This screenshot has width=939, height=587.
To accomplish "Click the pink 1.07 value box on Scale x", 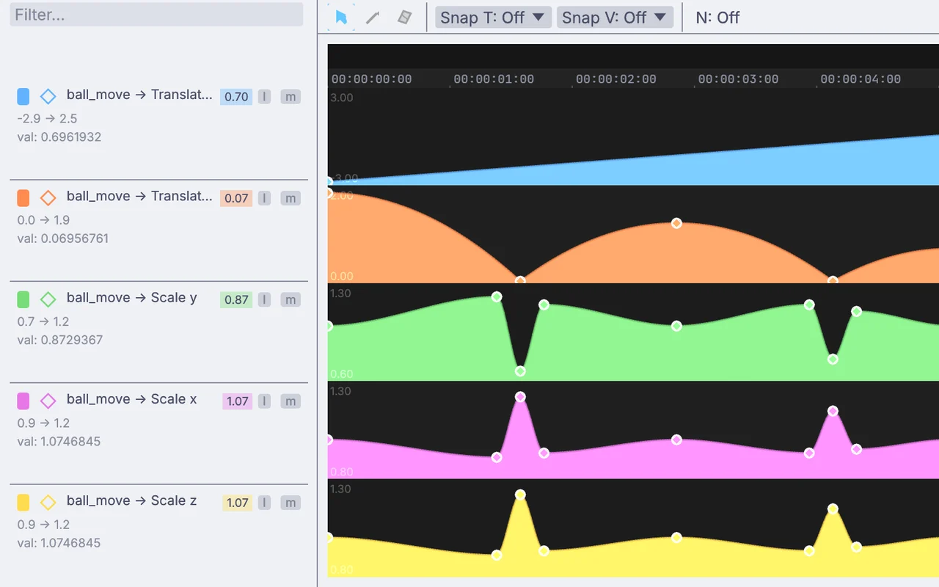I will coord(238,401).
